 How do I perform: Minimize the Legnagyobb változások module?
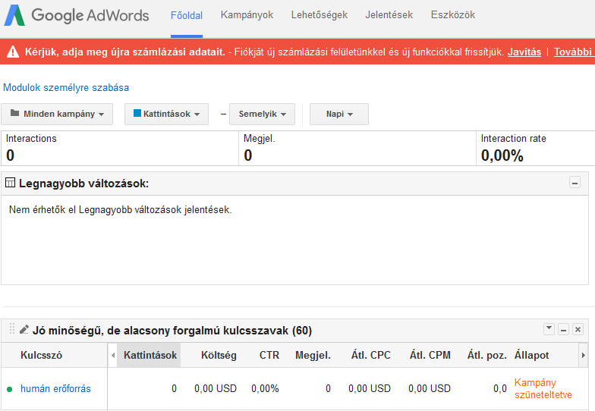click(x=575, y=183)
